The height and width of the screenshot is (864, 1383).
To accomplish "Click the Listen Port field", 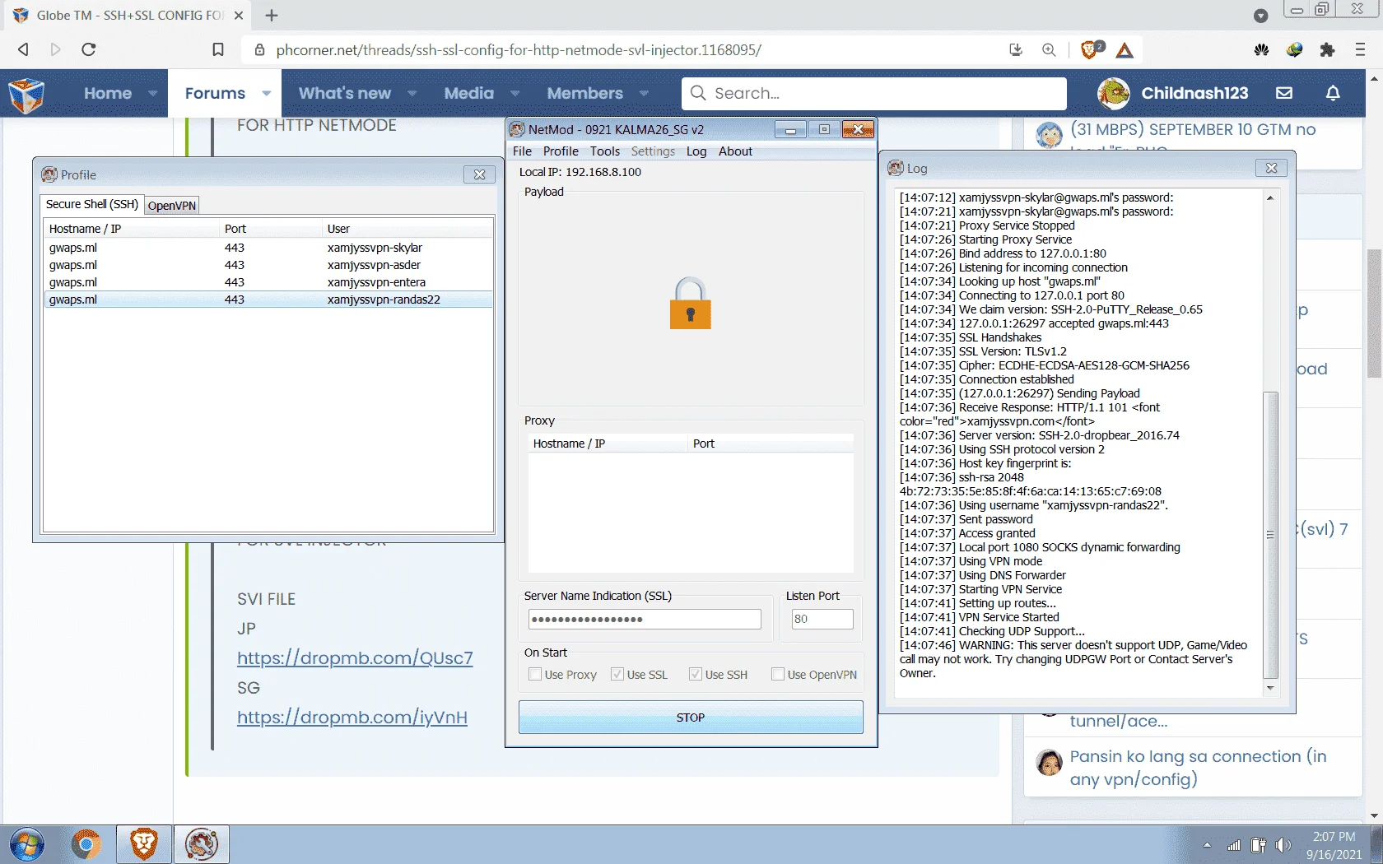I will 822,620.
